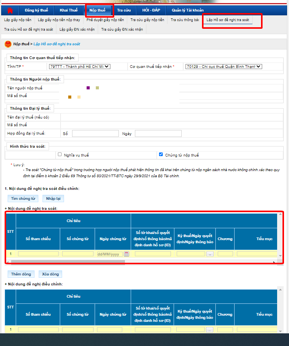Click the national emblem icon beside breadcrumb
This screenshot has width=289, height=346.
(x=8, y=44)
